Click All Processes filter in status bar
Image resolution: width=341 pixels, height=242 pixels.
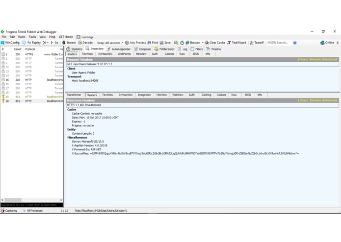pos(33,211)
